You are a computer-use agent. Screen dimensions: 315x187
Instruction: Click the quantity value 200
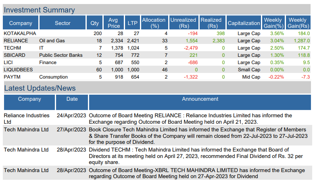[98, 33]
